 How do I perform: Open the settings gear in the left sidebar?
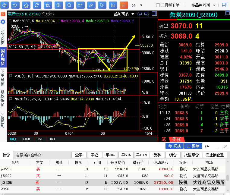point(3,22)
